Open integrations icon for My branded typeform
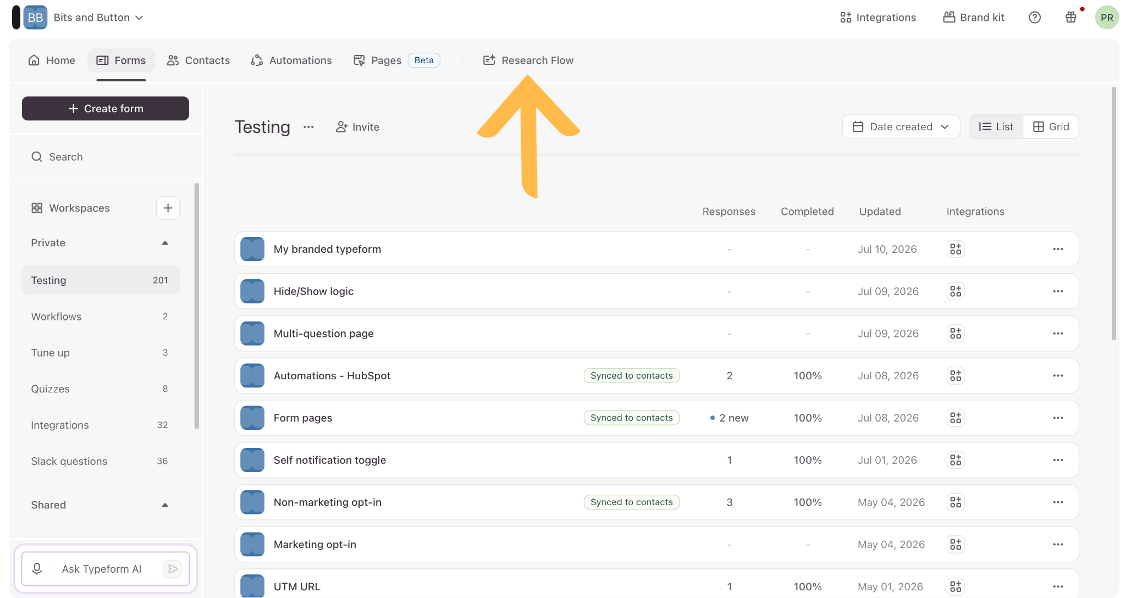This screenshot has height=598, width=1126. tap(956, 249)
